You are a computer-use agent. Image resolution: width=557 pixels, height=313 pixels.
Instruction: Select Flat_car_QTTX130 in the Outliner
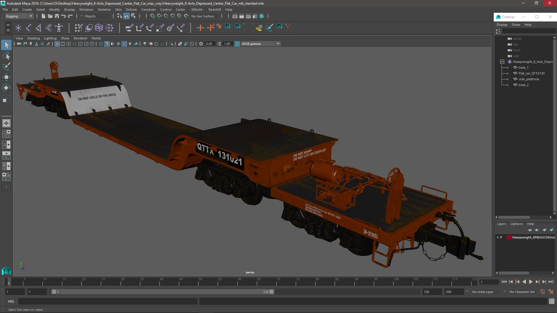point(531,73)
